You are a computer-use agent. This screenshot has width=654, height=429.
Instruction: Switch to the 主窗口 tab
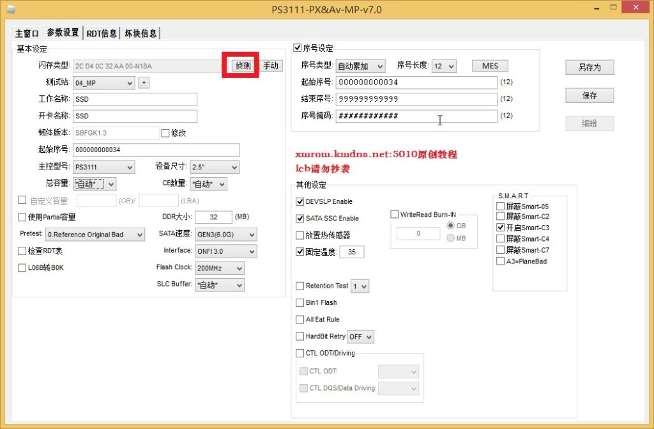(x=27, y=33)
